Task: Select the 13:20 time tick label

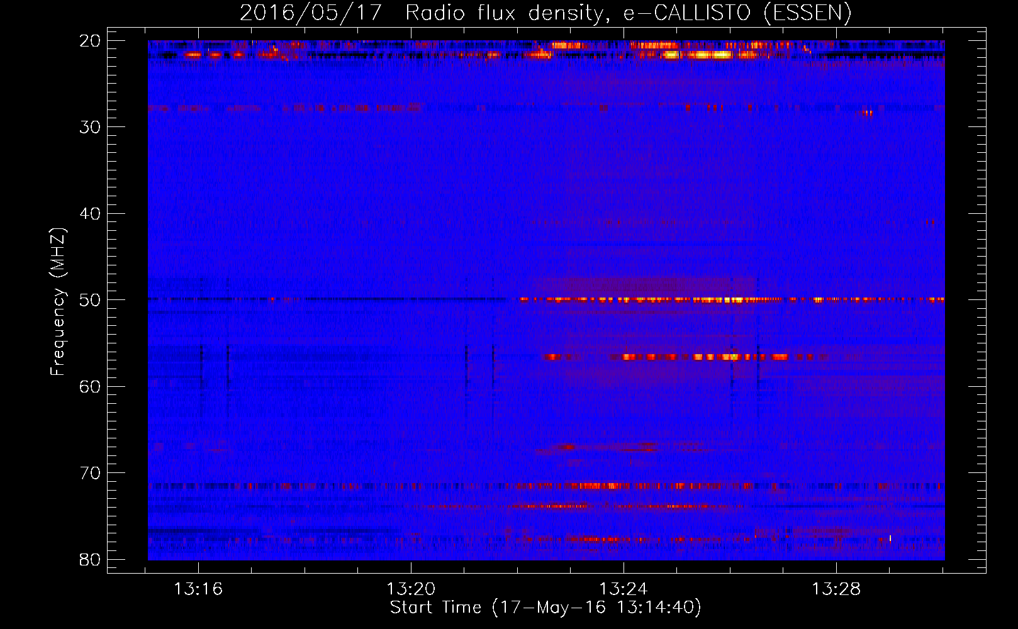Action: click(x=411, y=589)
